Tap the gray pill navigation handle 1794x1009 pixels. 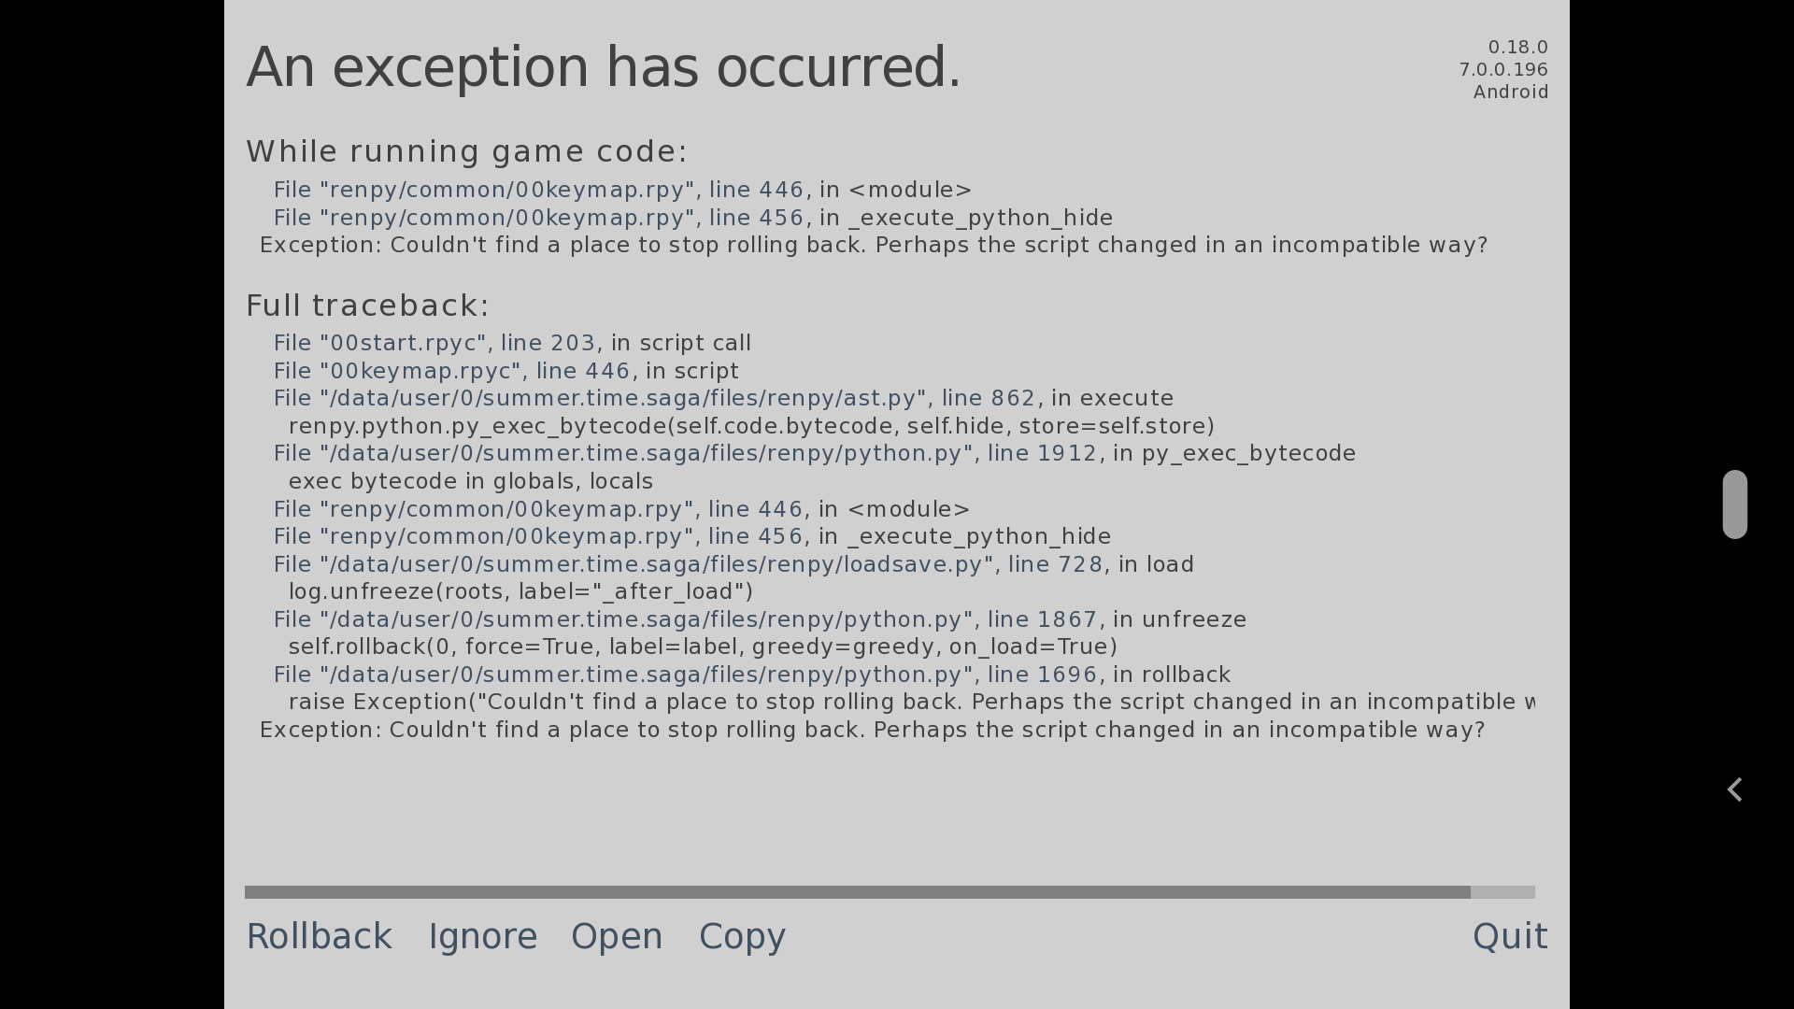pyautogui.click(x=1734, y=504)
